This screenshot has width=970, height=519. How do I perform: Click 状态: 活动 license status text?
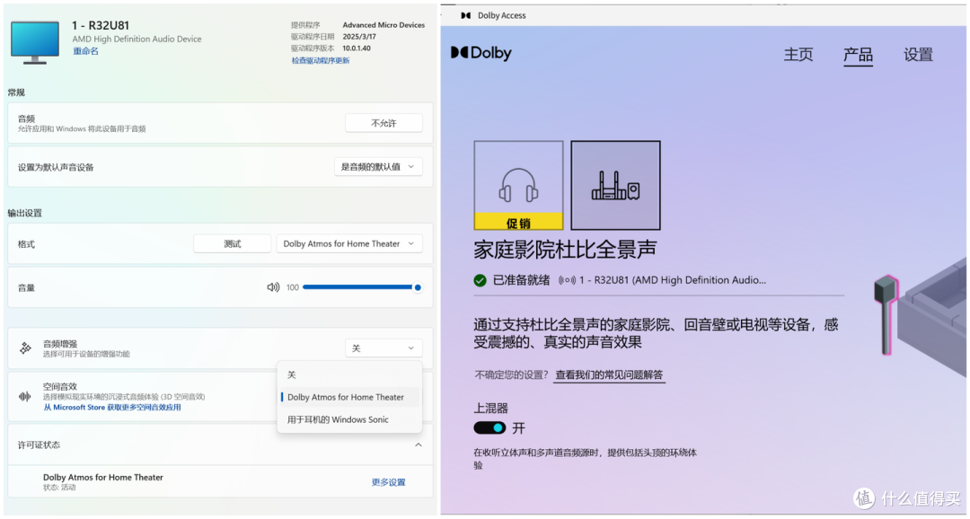pyautogui.click(x=61, y=488)
